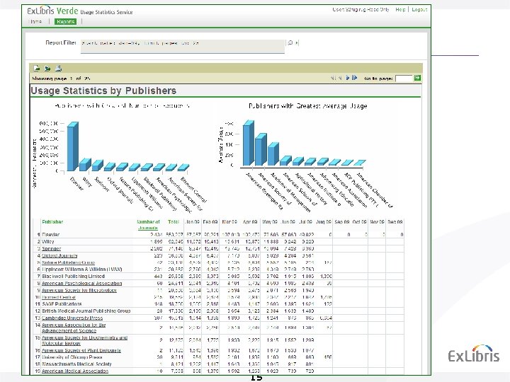Click the tallest bar in Average Usage chart
This screenshot has height=382, width=510.
[248, 144]
